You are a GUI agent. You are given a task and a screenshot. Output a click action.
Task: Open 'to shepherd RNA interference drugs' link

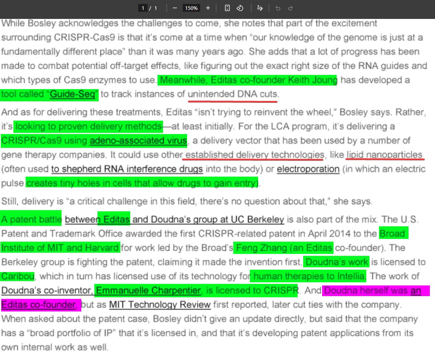click(127, 169)
